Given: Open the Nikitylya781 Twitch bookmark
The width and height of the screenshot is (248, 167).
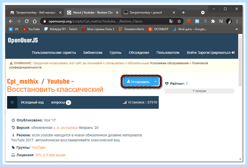Looking at the screenshot, I should point(61,29).
